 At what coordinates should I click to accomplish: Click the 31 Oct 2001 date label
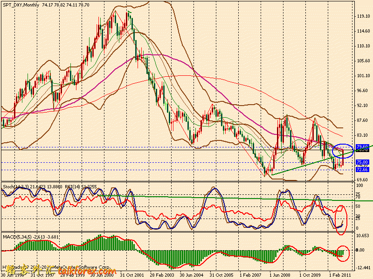[x=132, y=275]
